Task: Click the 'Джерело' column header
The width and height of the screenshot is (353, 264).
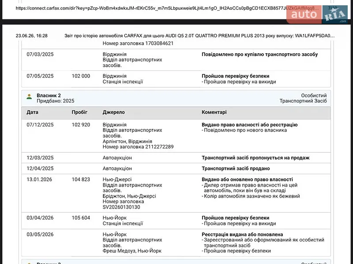Action: 114,112
